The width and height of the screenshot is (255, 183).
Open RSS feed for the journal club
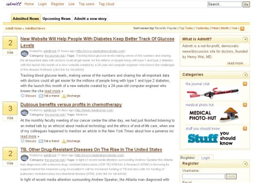point(245,83)
